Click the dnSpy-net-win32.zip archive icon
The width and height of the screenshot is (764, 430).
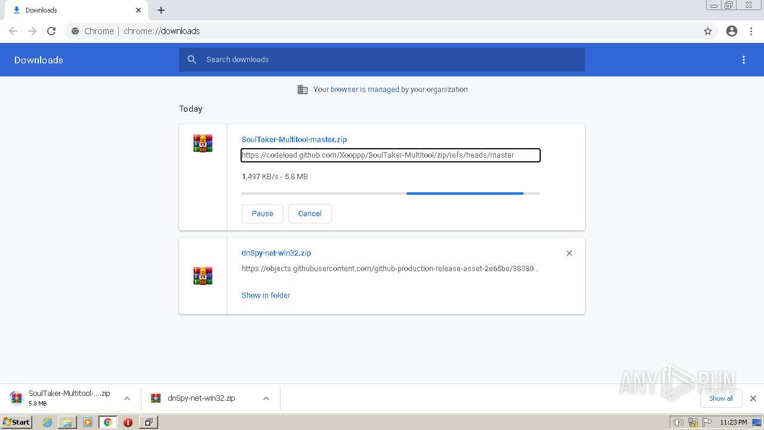[x=203, y=276]
